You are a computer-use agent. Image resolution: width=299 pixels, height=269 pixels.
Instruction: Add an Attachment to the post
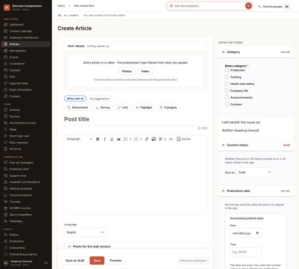pyautogui.click(x=78, y=108)
